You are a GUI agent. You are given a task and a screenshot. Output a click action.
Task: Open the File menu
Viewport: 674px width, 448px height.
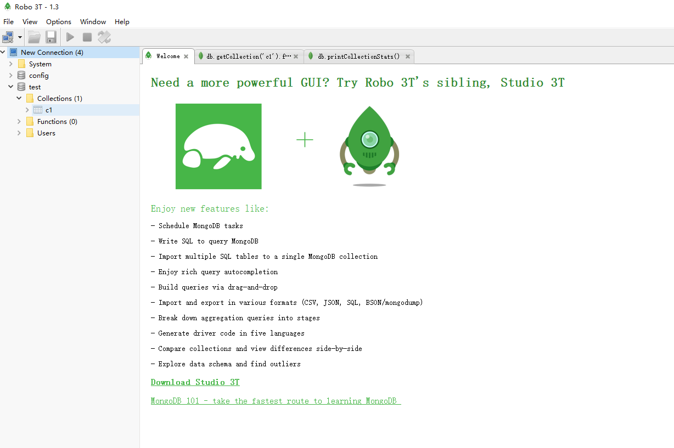8,22
